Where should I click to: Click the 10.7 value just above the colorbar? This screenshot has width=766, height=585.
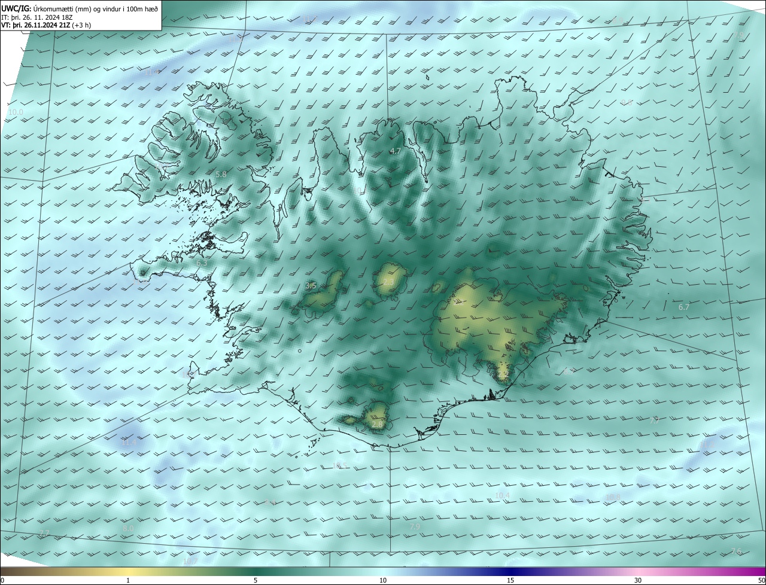[190, 561]
